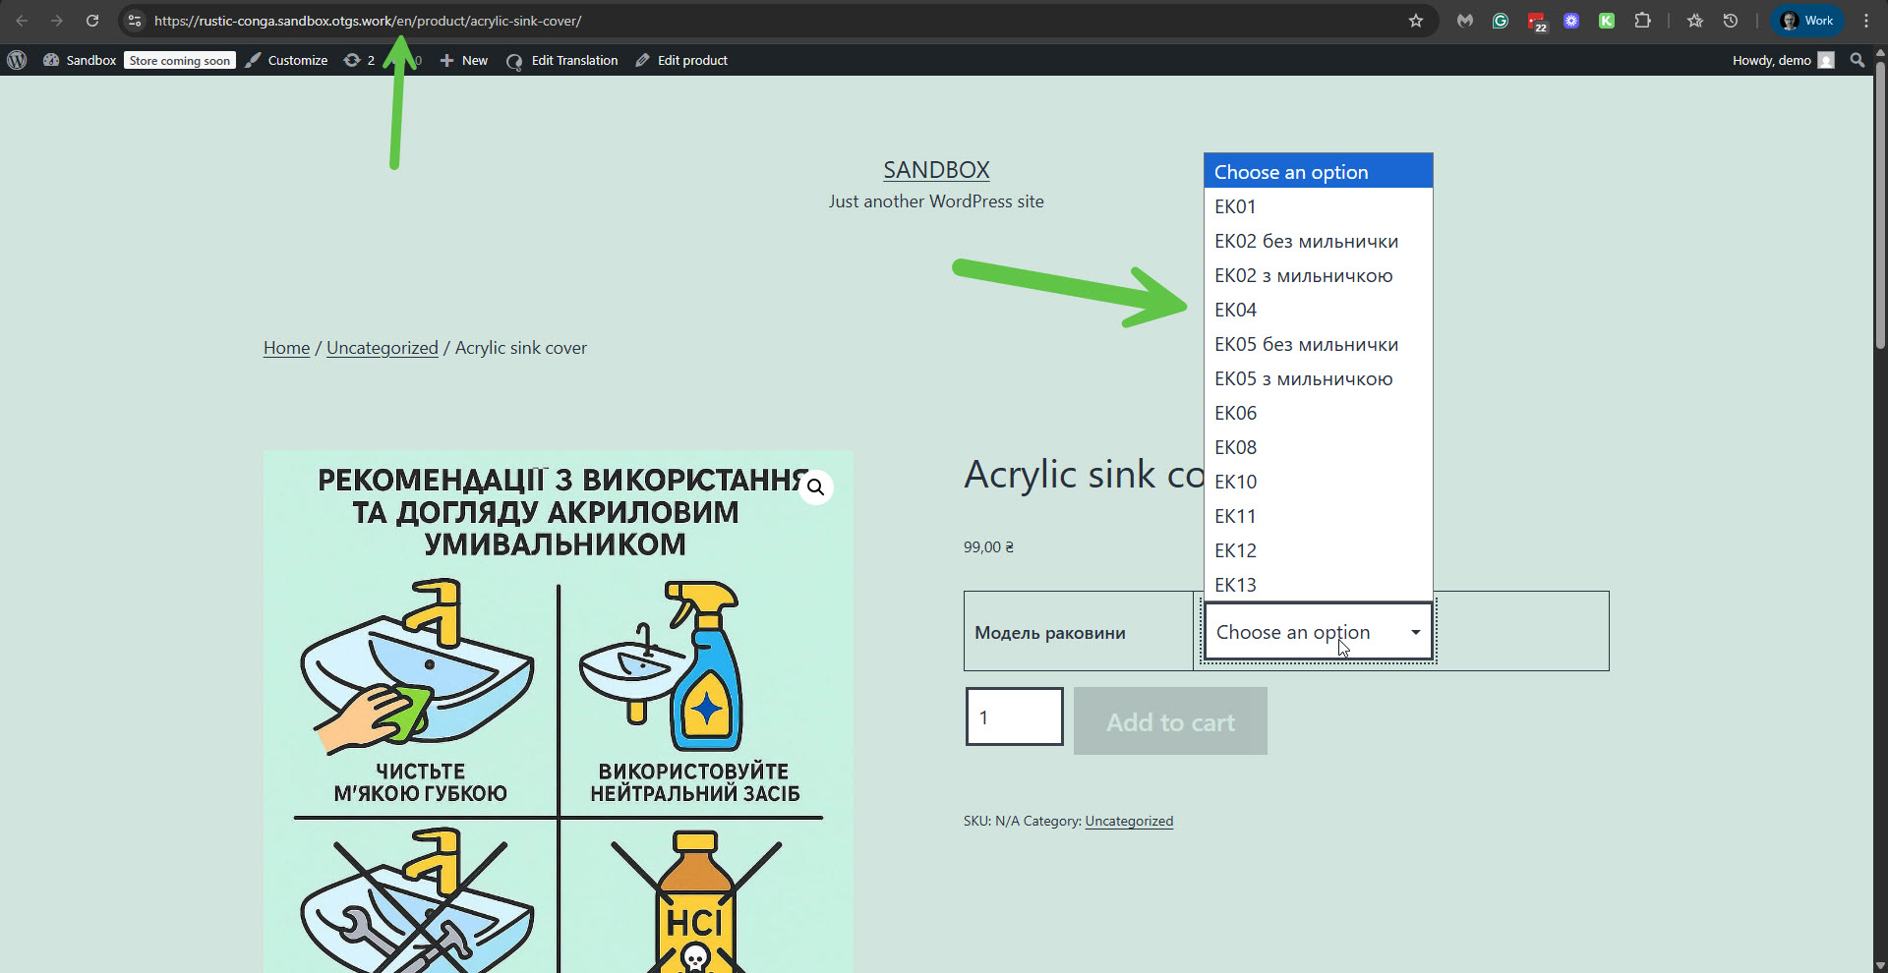Open the browser extensions puzzle icon

point(1641,21)
